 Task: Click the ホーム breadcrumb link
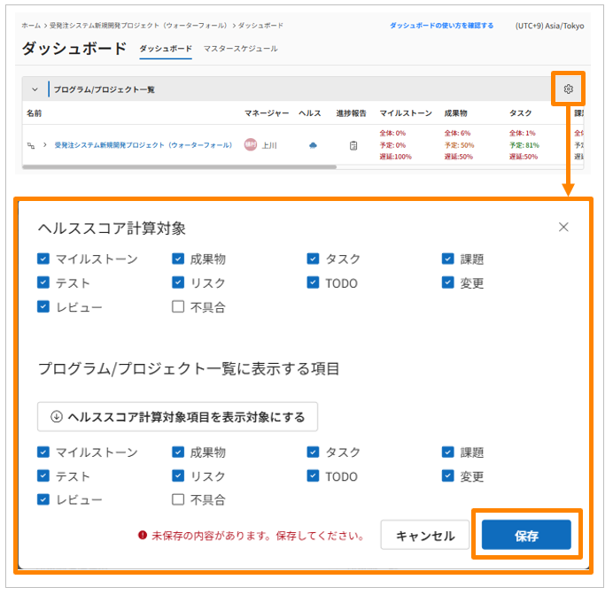[x=30, y=26]
